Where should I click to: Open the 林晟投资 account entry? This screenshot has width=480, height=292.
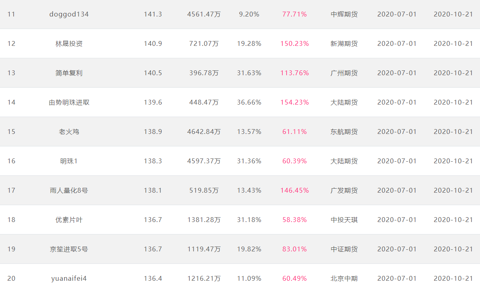69,44
